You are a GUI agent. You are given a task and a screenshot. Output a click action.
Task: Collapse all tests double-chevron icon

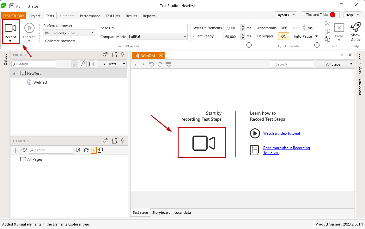(75, 64)
